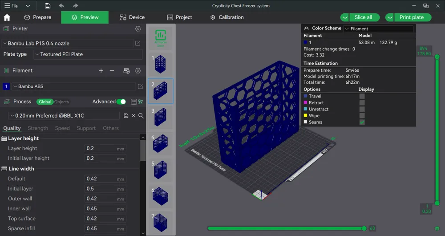The height and width of the screenshot is (236, 445).
Task: Open Print plate dropdown arrow
Action: pos(390,17)
